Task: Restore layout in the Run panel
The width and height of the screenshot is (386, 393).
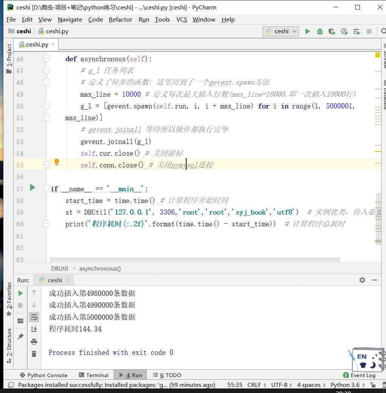Action: tap(20, 321)
